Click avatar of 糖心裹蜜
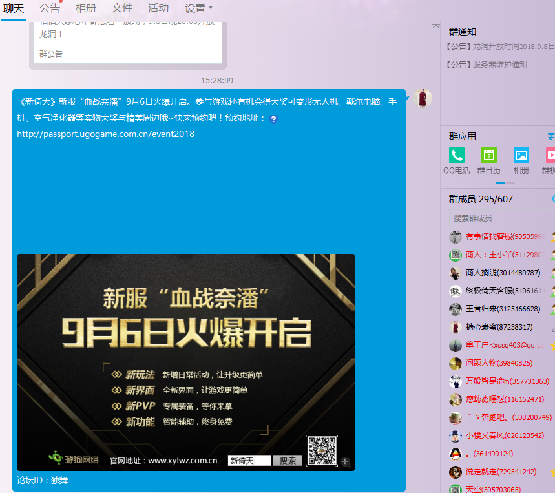Viewport: 555px width, 493px height. click(x=456, y=328)
